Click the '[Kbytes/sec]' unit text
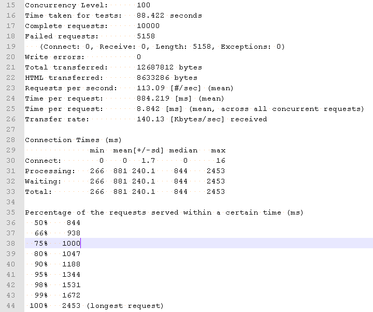This screenshot has width=373, height=312. 197,119
